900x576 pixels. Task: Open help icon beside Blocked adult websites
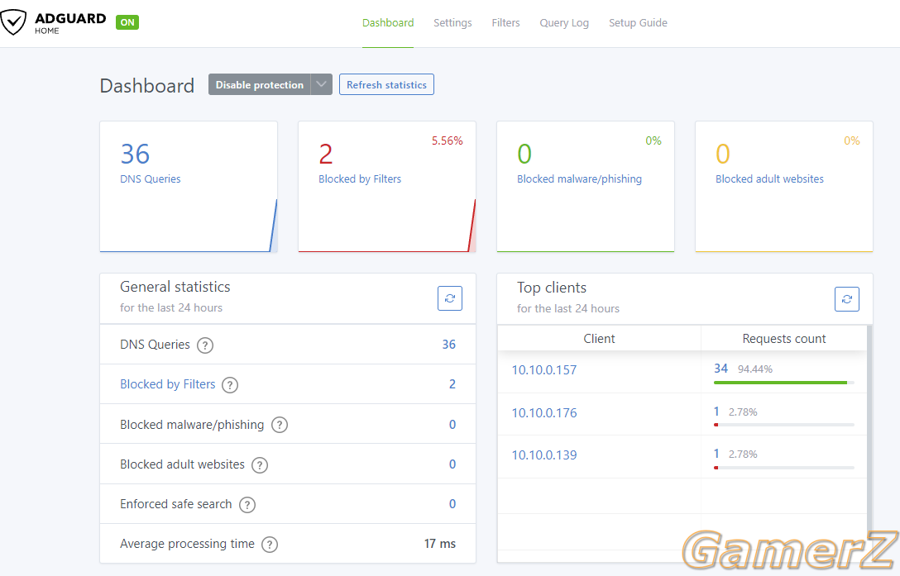click(260, 464)
